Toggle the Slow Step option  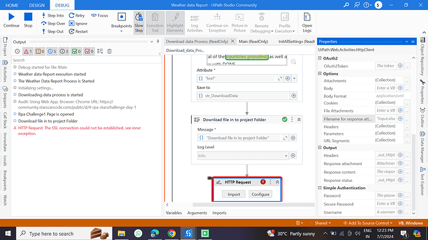(x=139, y=23)
